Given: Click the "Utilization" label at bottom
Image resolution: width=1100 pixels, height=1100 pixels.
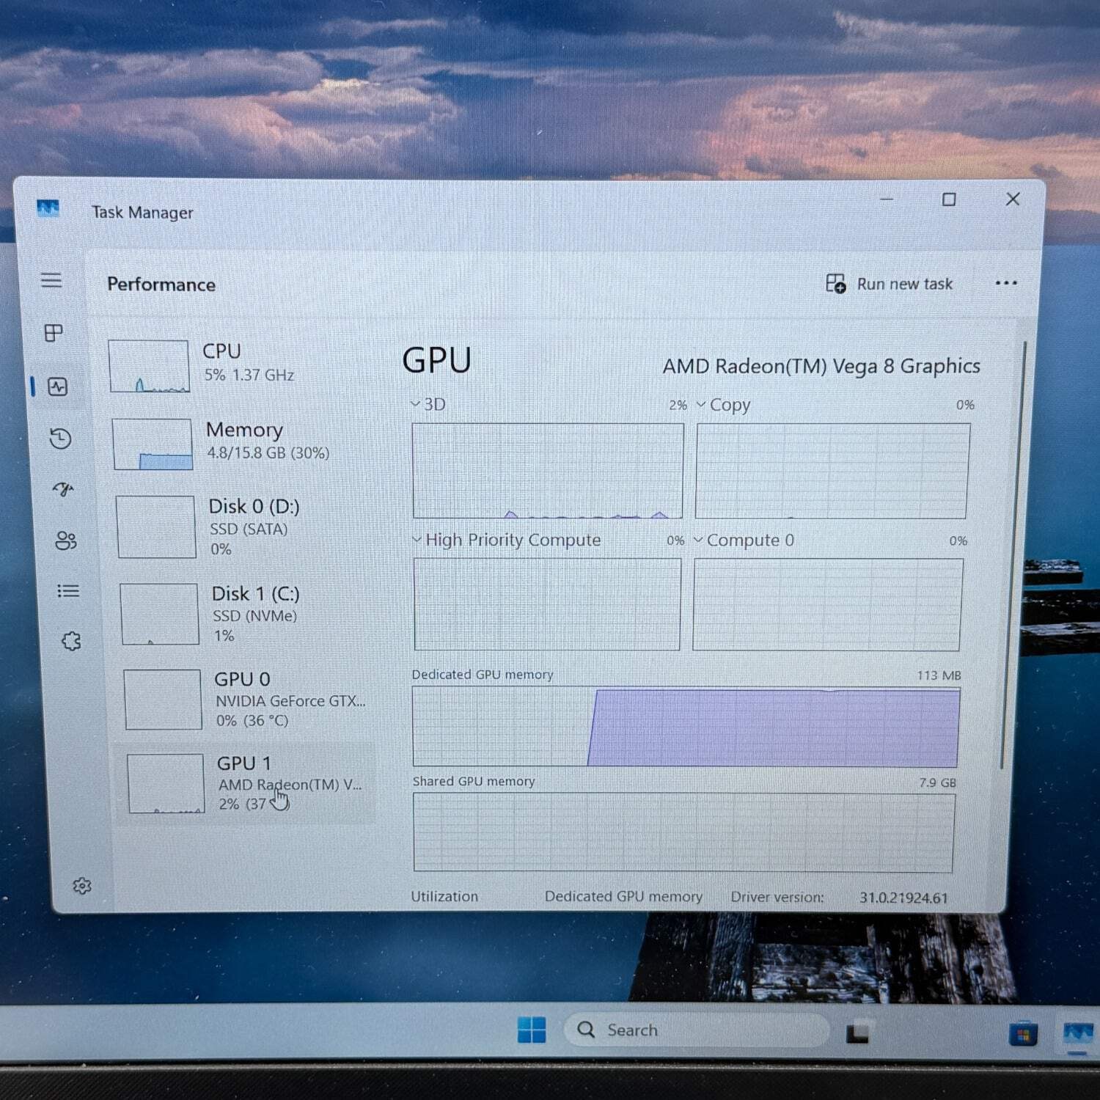Looking at the screenshot, I should [444, 896].
